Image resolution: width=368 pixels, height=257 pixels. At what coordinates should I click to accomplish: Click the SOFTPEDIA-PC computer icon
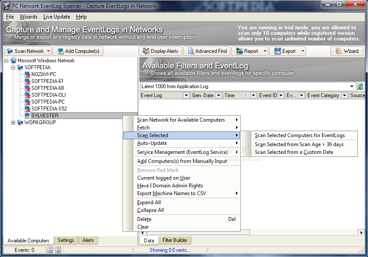pos(27,102)
